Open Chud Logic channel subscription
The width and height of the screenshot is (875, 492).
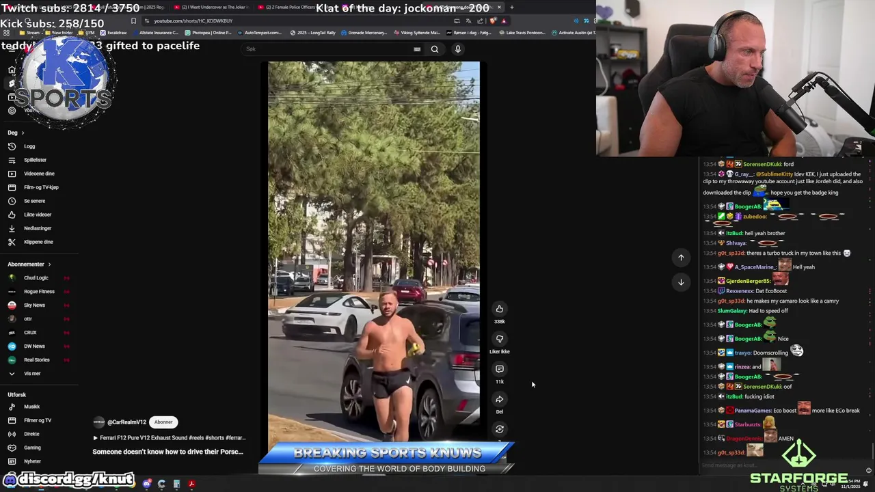coord(36,278)
